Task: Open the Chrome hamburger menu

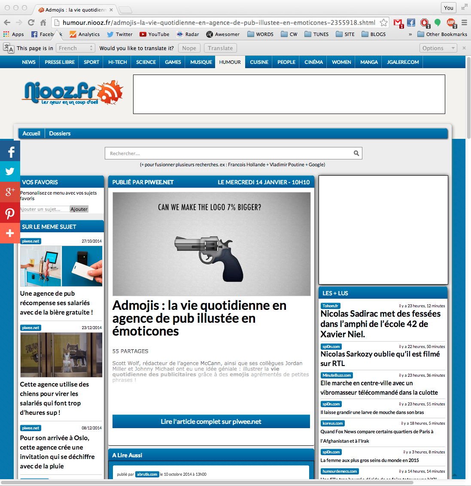Action: tap(465, 23)
